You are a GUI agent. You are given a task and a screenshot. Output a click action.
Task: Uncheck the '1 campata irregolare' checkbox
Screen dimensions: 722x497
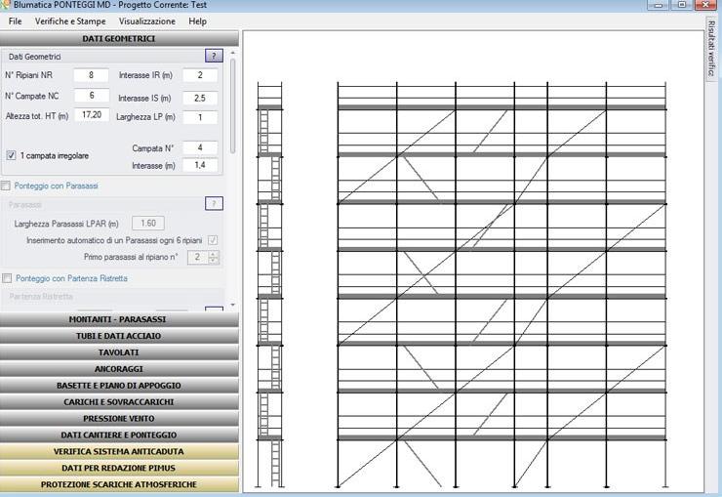pos(11,155)
